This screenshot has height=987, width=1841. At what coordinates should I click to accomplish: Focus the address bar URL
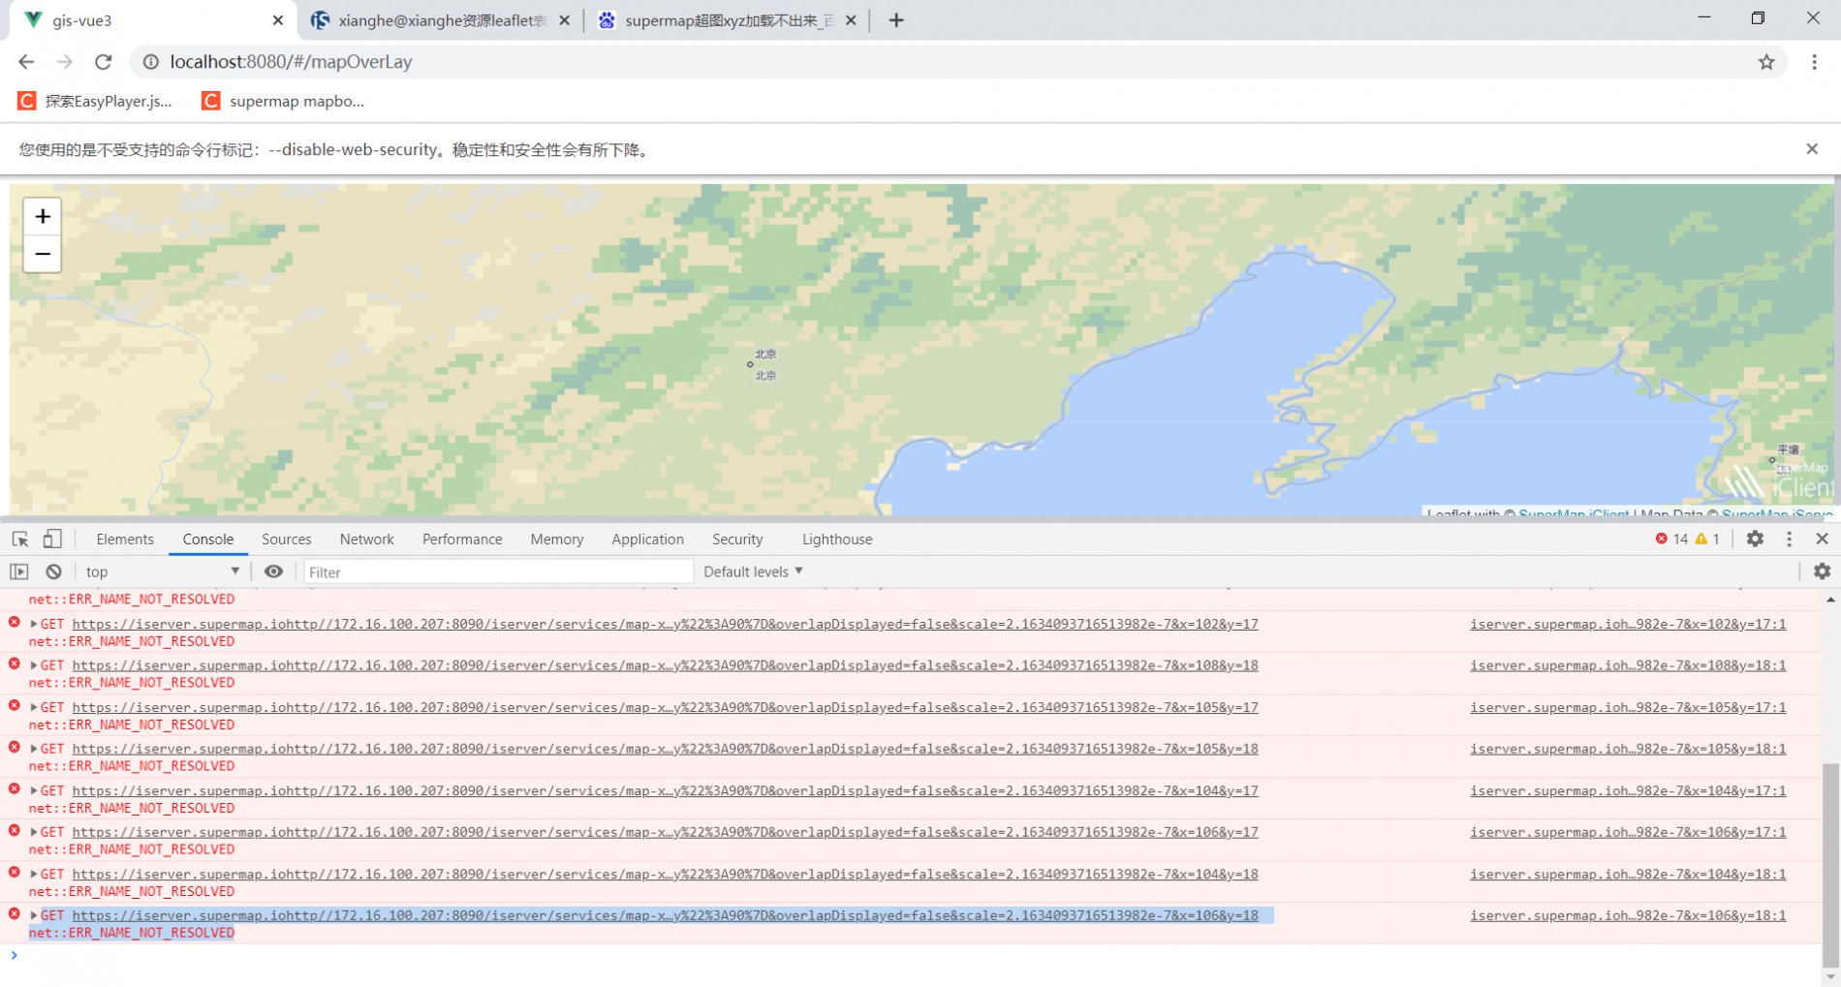pyautogui.click(x=292, y=62)
